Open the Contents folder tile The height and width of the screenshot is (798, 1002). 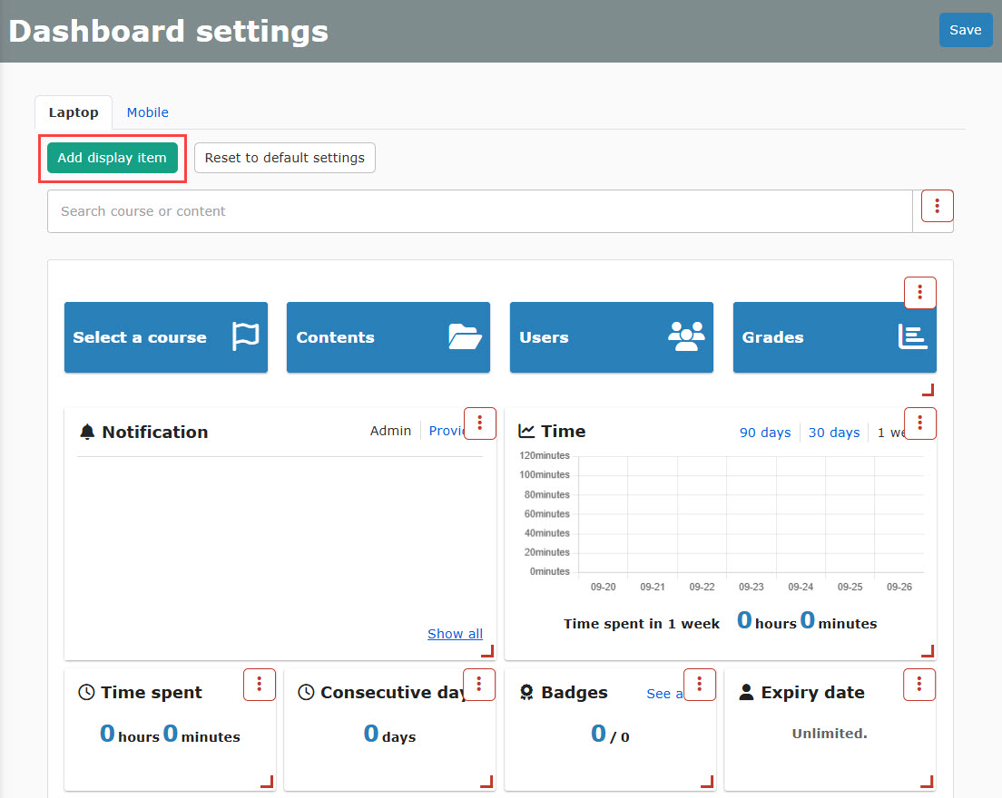point(388,337)
